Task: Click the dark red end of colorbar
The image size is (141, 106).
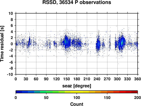Action: (x=135, y=92)
